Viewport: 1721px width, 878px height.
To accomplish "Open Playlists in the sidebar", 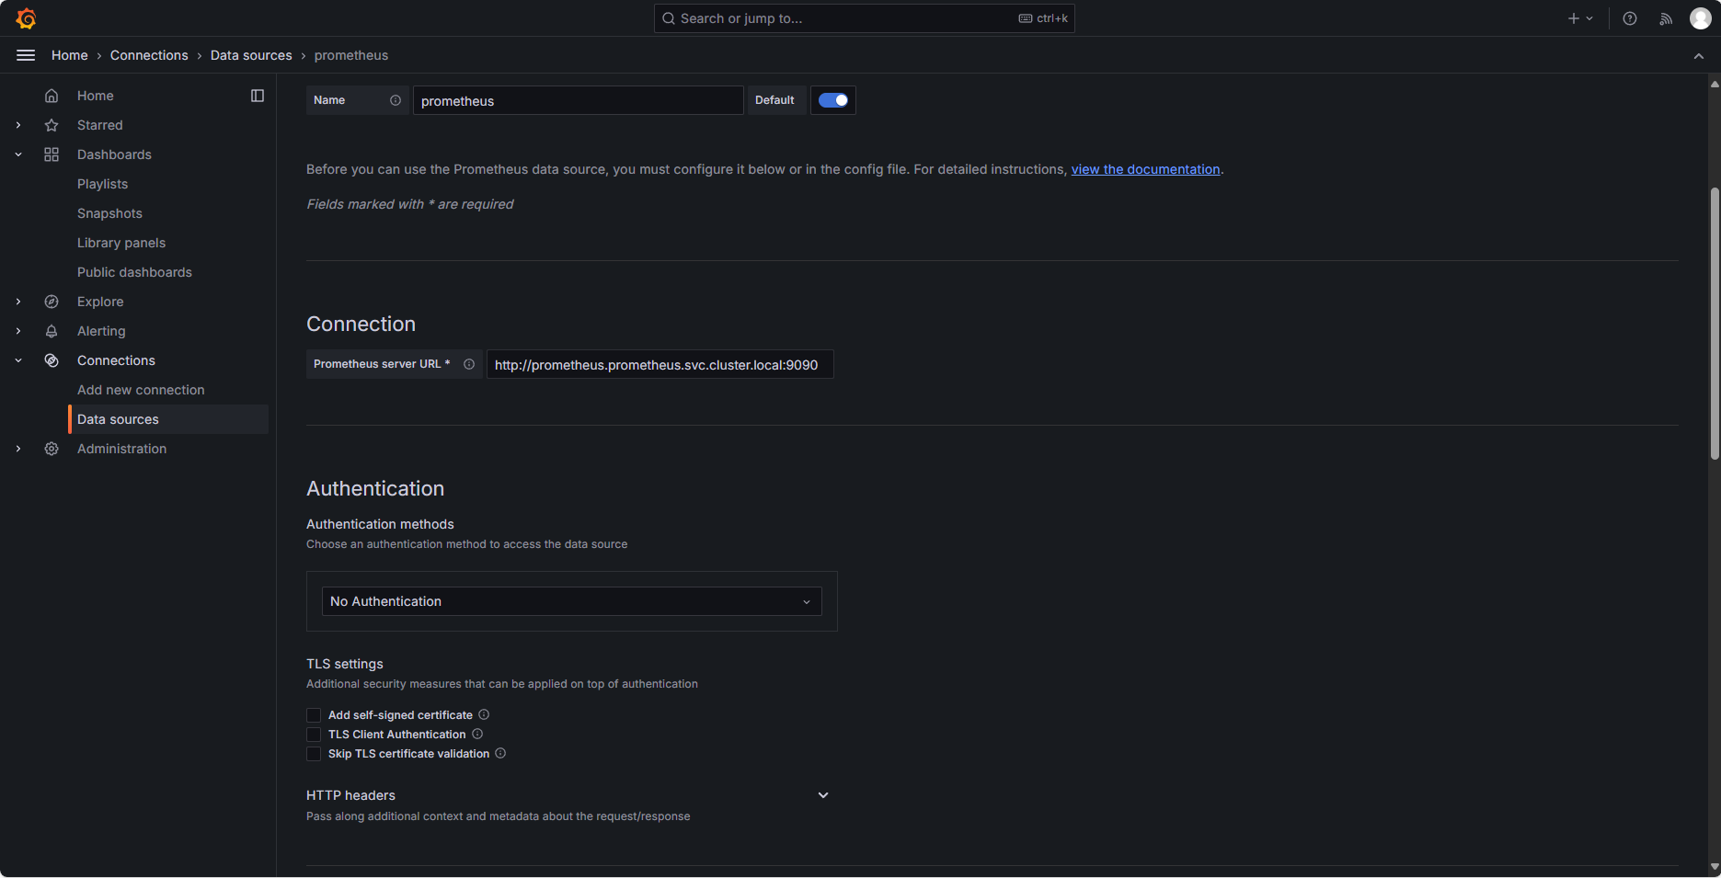I will (102, 184).
